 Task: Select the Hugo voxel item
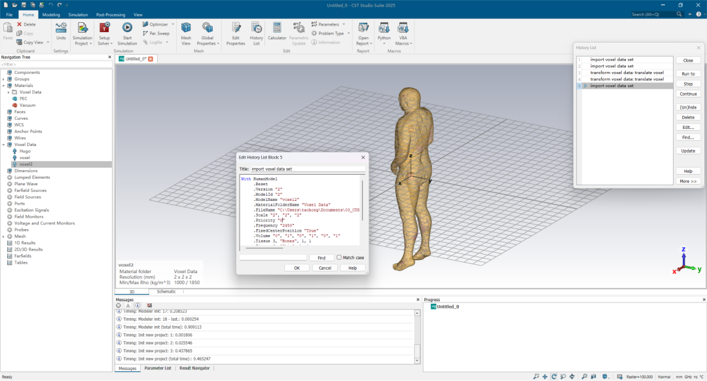[x=25, y=151]
